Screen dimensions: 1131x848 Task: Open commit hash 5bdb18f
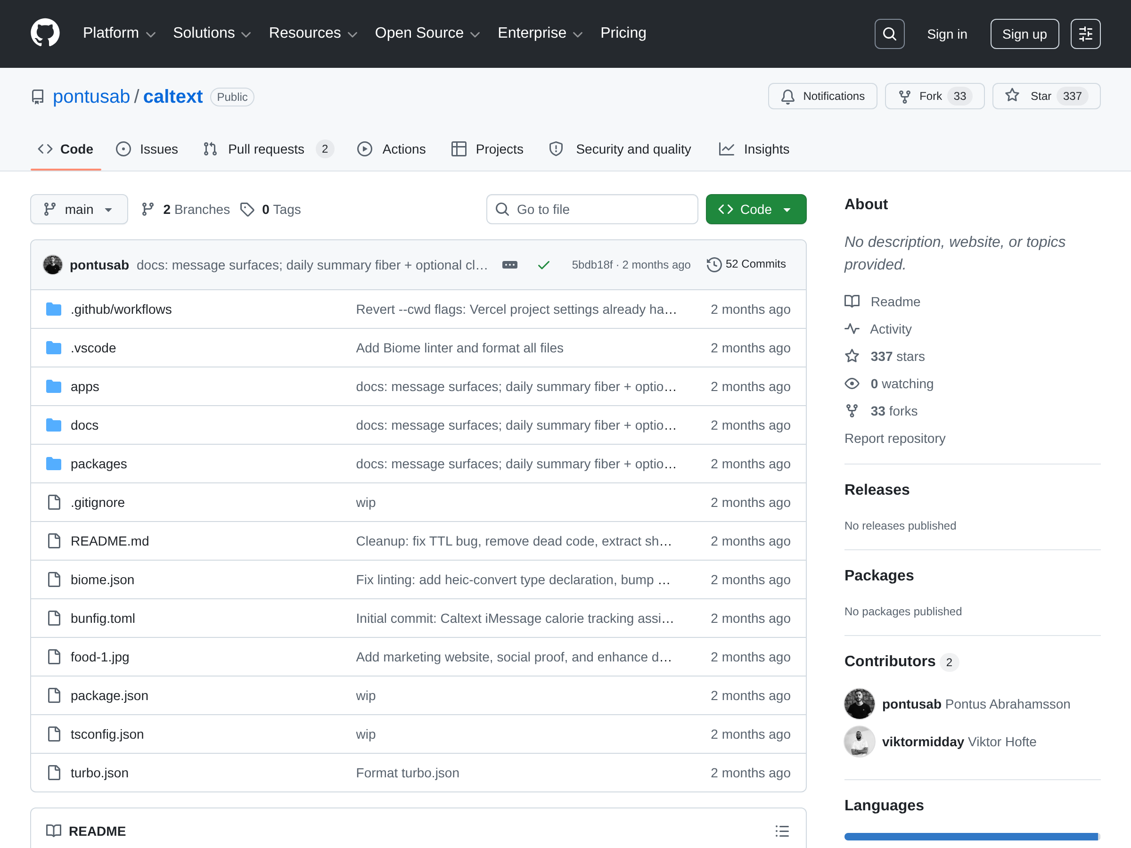[x=592, y=265]
